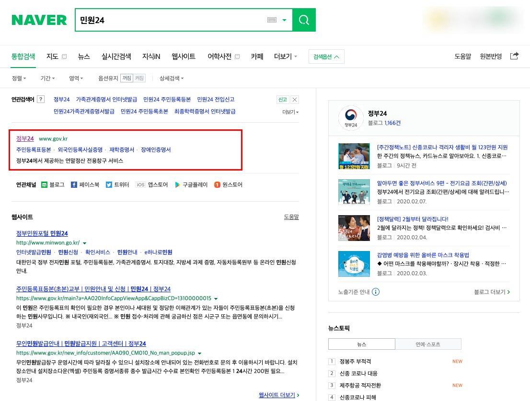Open the 상세검색 dropdown
This screenshot has height=401, width=530.
[172, 78]
